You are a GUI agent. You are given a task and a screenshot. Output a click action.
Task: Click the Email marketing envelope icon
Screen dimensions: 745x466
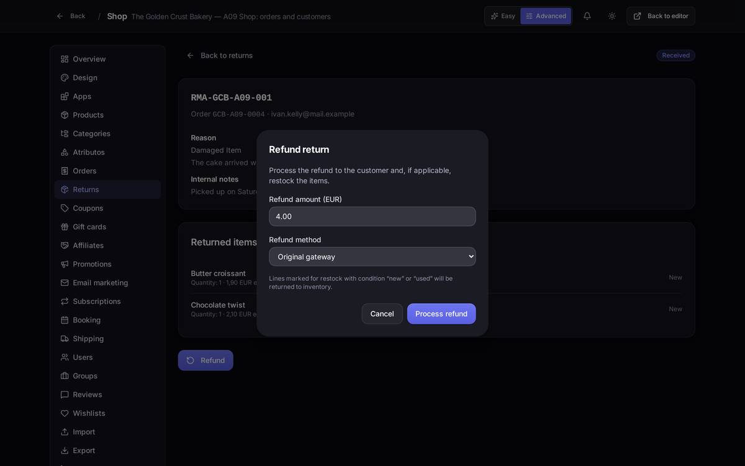point(65,283)
